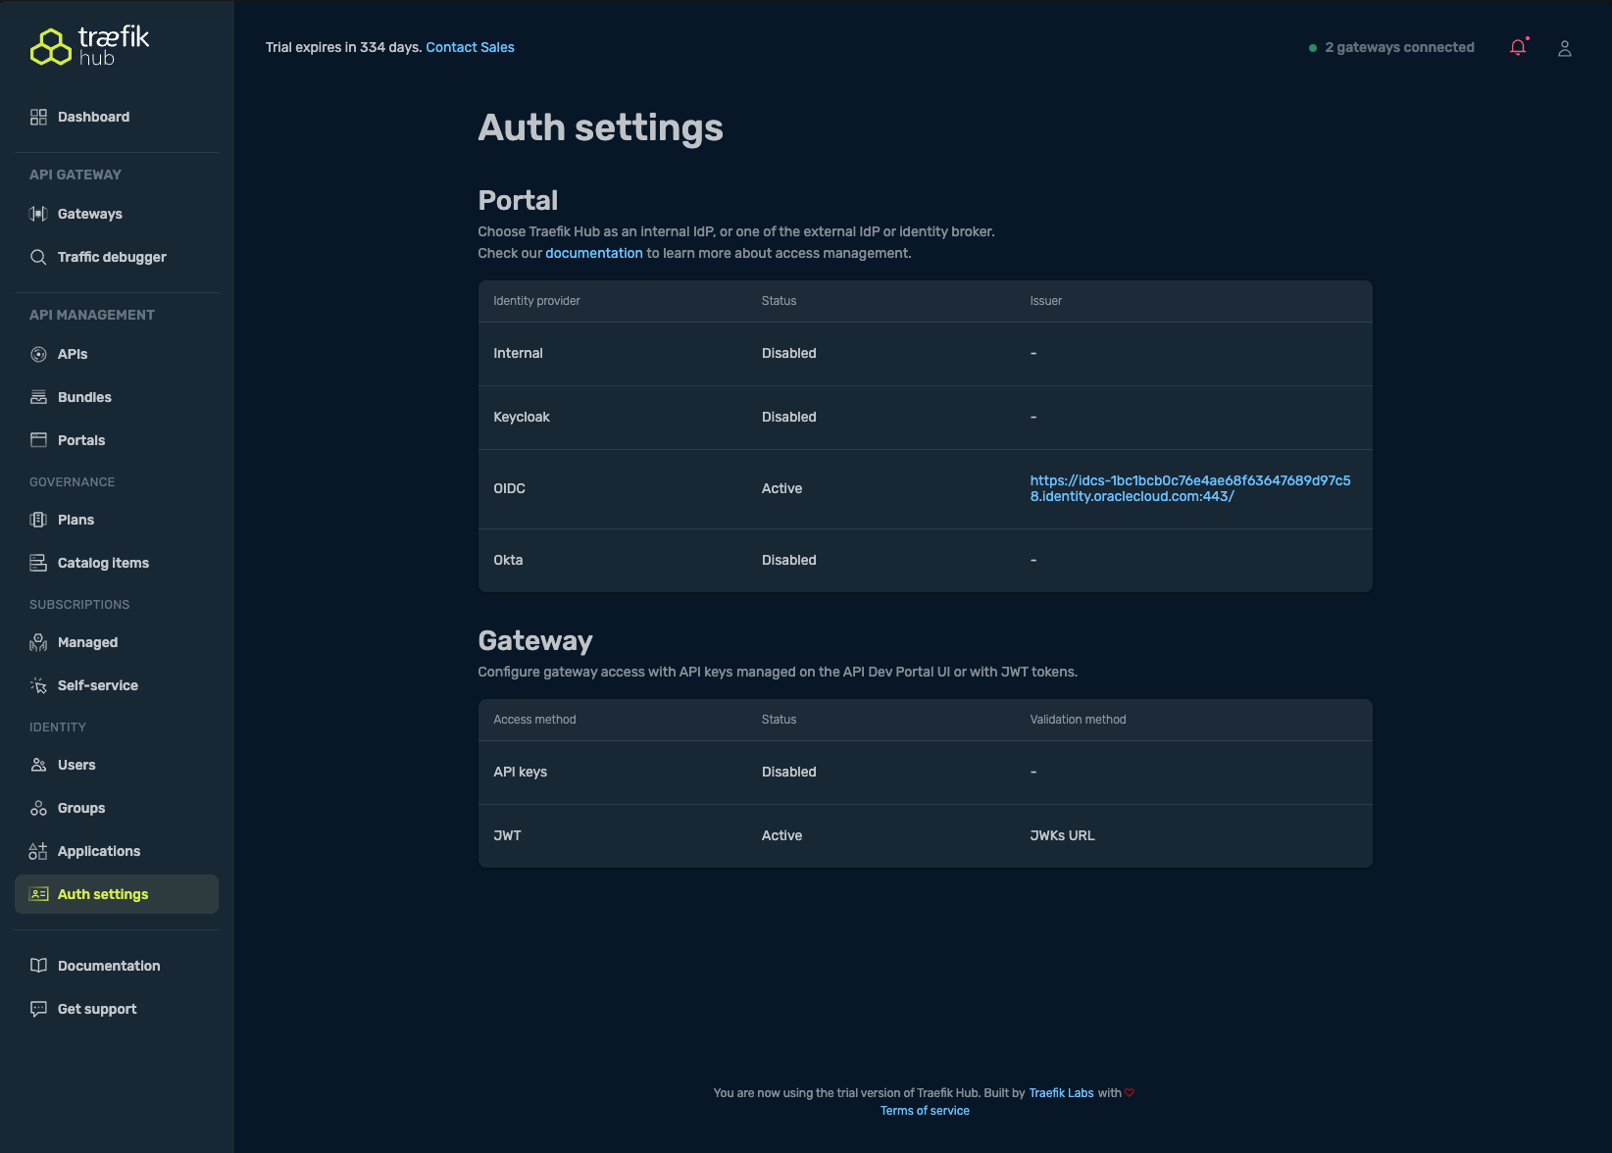Screen dimensions: 1612x1153
Task: Click the Bundles sidebar icon
Action: pyautogui.click(x=38, y=397)
